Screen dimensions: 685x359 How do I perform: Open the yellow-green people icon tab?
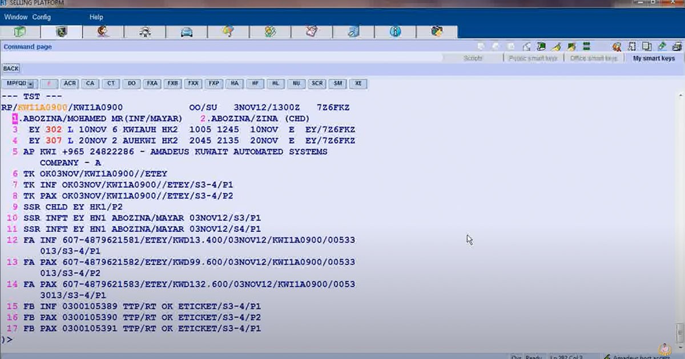(x=270, y=32)
